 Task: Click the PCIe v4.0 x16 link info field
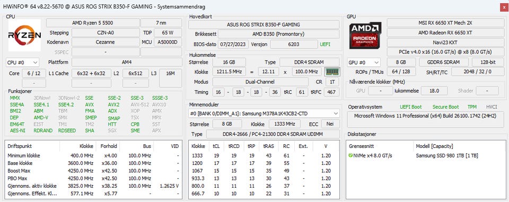tap(445, 52)
